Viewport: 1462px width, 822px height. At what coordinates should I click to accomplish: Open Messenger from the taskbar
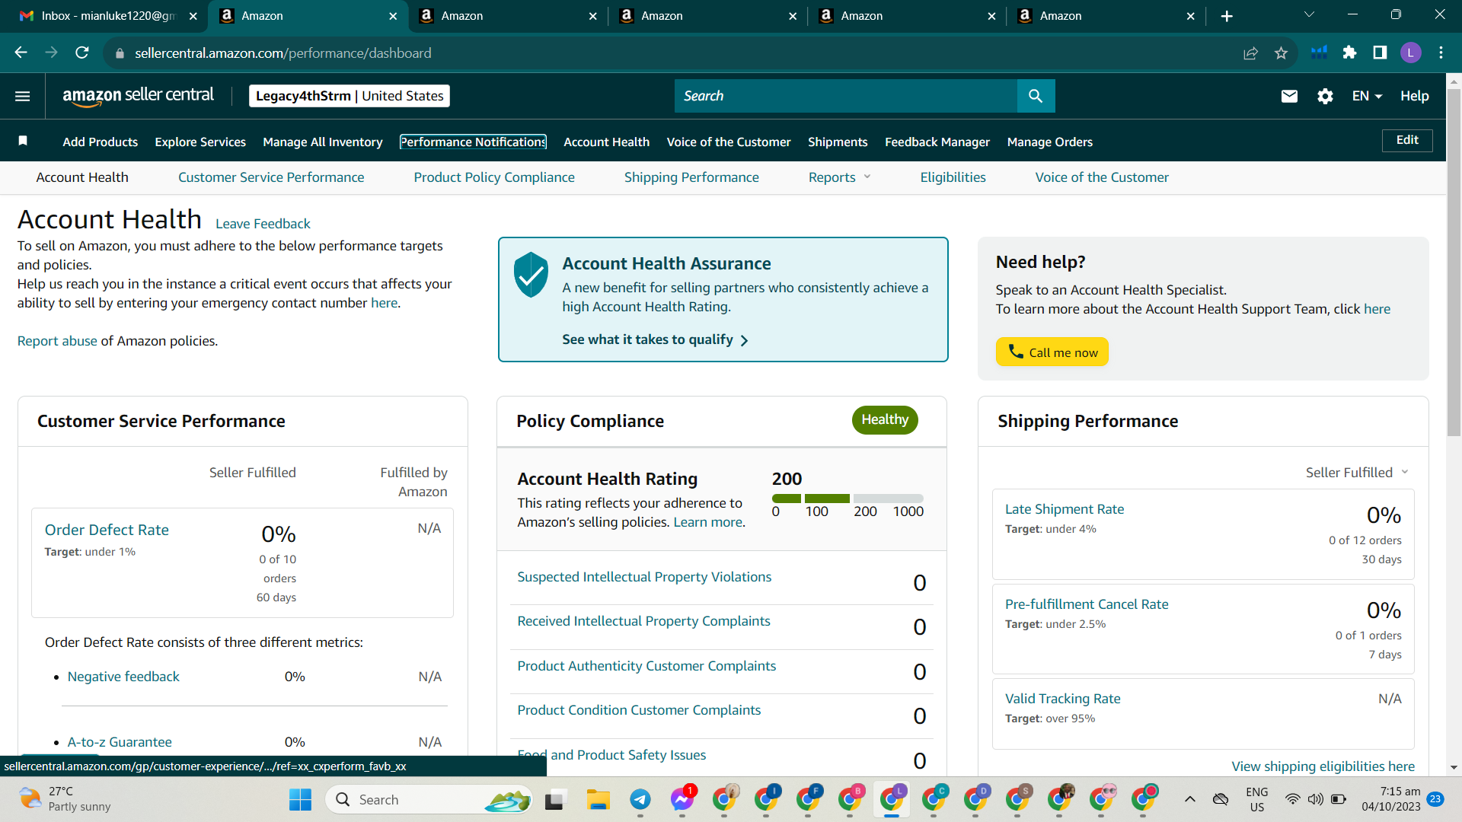click(682, 799)
